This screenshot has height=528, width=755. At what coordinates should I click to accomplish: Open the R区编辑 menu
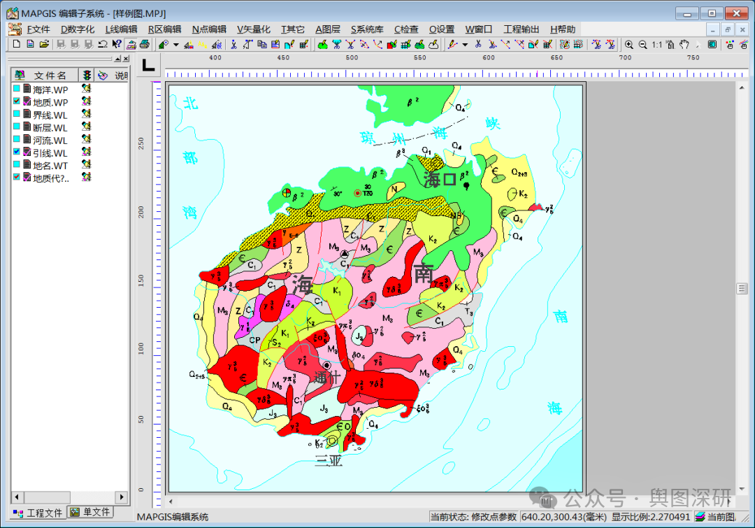(x=164, y=29)
